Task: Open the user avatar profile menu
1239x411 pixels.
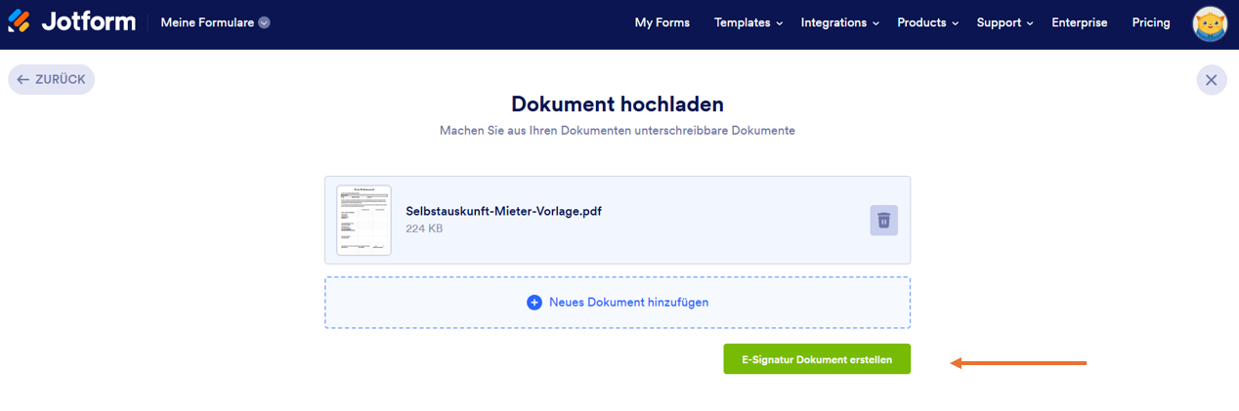Action: [x=1210, y=23]
